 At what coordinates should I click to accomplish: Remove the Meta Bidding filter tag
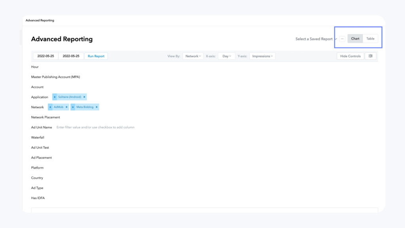[x=97, y=107]
